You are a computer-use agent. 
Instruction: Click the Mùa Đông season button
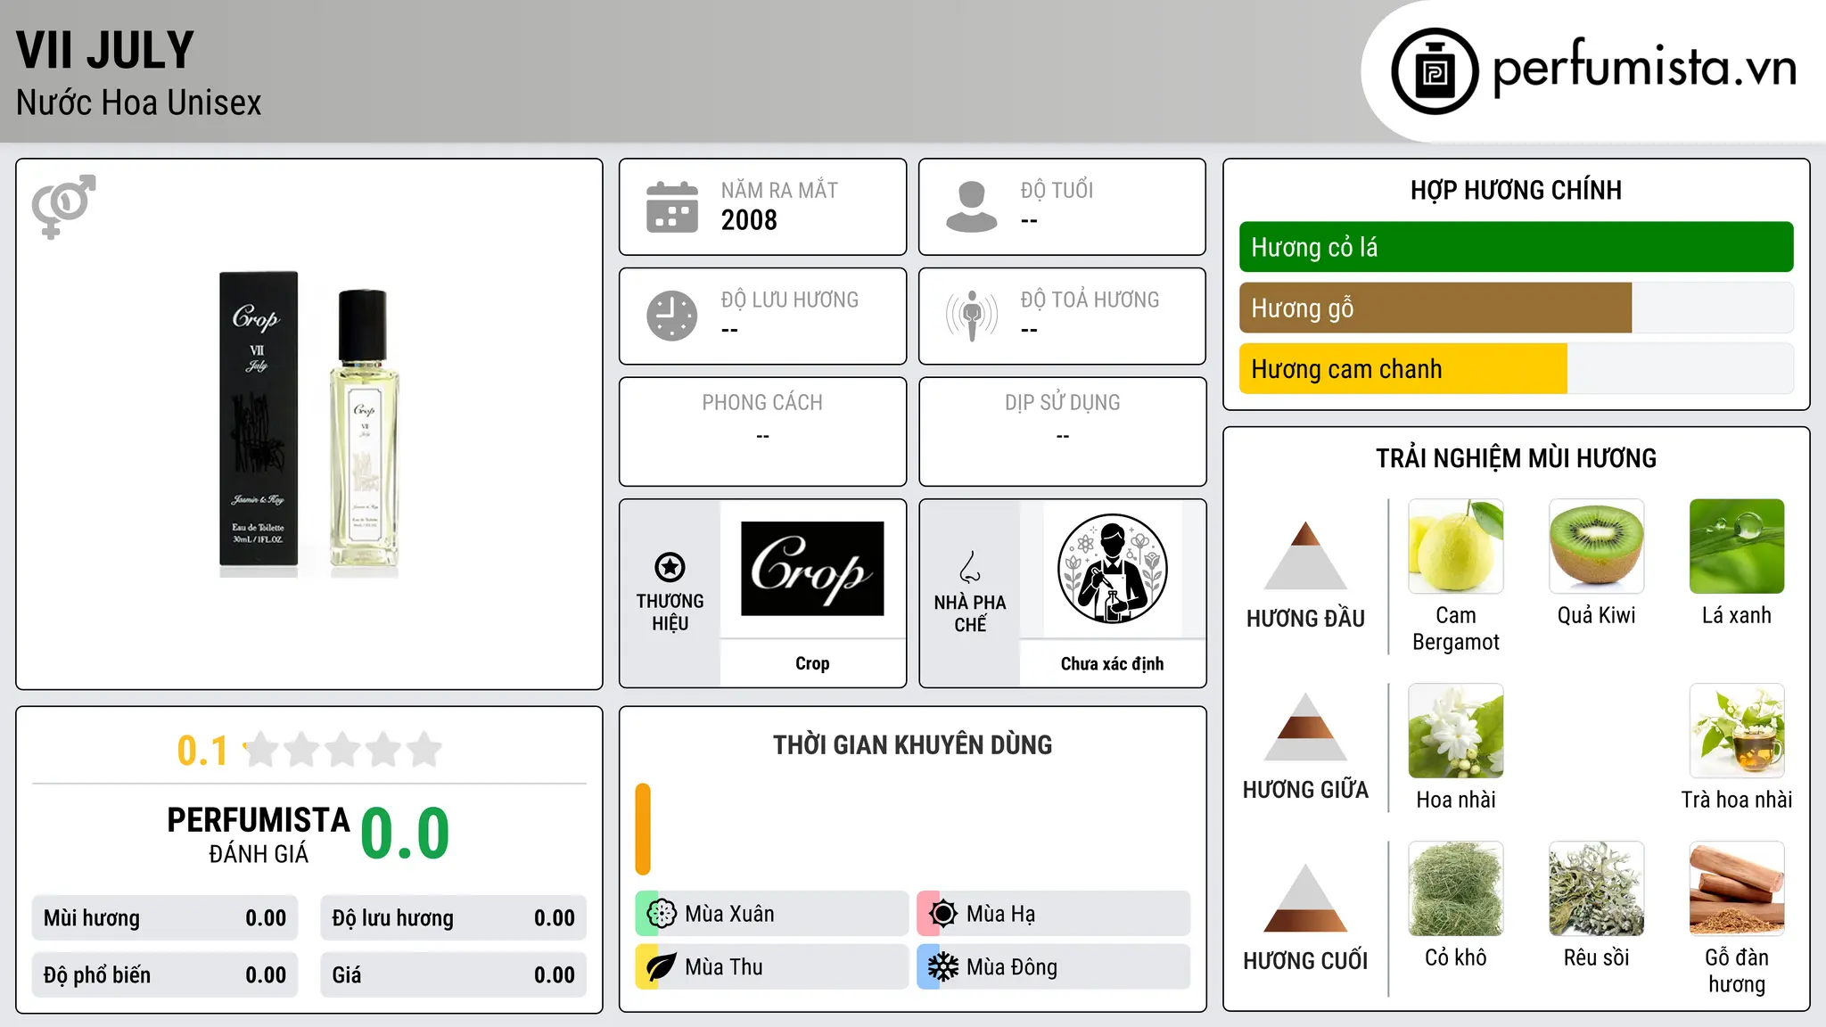[x=1054, y=967]
